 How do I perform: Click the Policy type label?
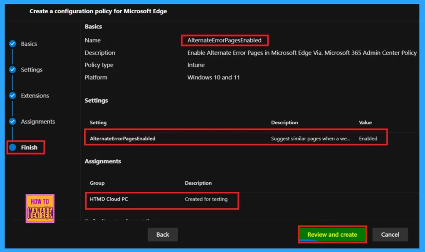[x=99, y=65]
